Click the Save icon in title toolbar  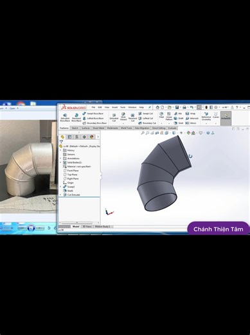[177, 107]
